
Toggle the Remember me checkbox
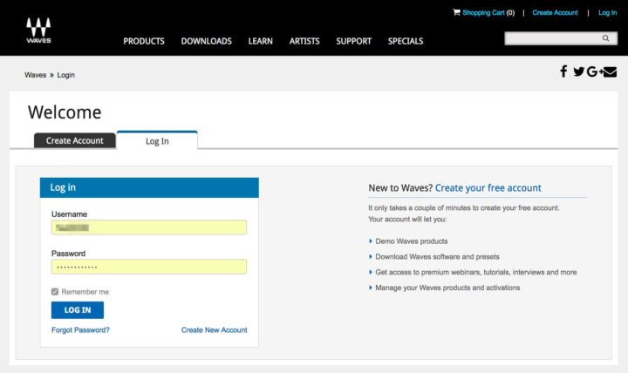55,292
